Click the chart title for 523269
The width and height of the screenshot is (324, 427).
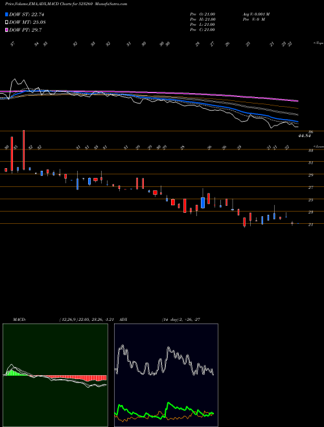coord(66,4)
